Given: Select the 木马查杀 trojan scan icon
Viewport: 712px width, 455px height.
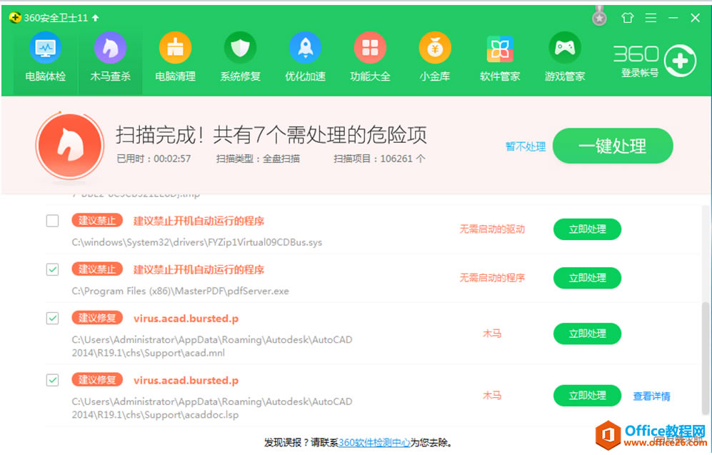Looking at the screenshot, I should pyautogui.click(x=111, y=48).
